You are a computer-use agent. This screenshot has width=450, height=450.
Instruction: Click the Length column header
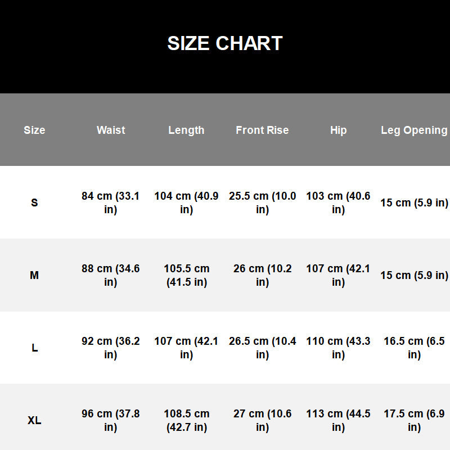tap(186, 130)
